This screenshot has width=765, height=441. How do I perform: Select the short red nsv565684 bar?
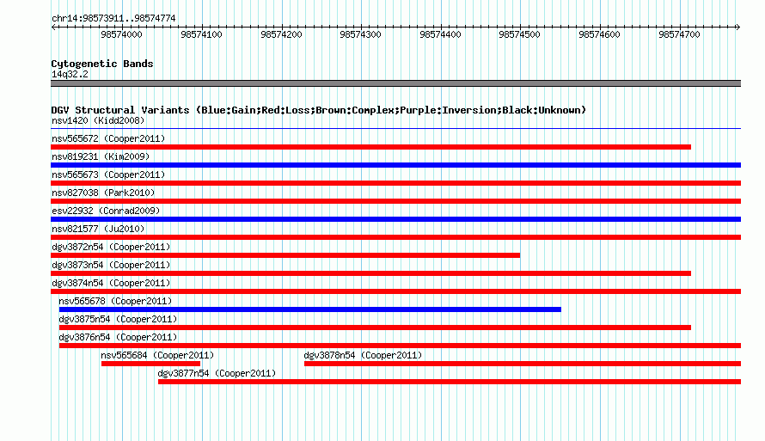pyautogui.click(x=150, y=364)
